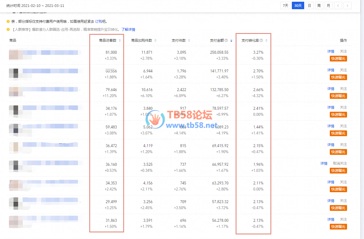Open the 了解详情 link

[128, 30]
